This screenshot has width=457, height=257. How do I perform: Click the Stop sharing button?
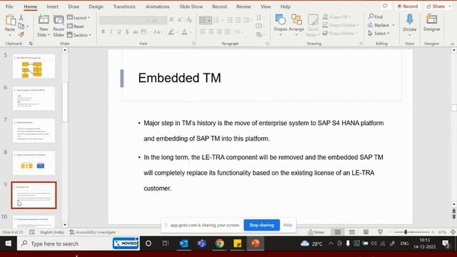[262, 225]
